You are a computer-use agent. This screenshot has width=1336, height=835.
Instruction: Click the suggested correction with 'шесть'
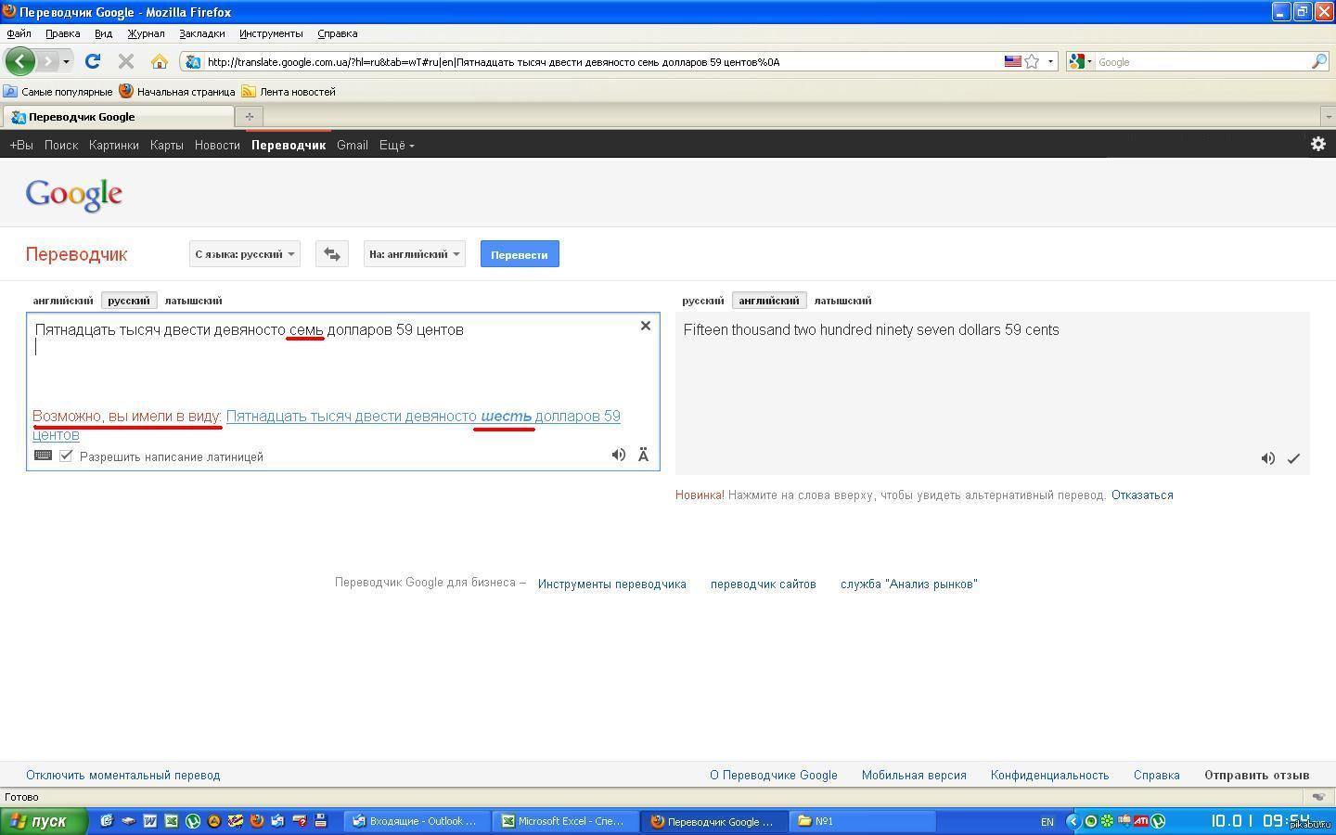[327, 425]
